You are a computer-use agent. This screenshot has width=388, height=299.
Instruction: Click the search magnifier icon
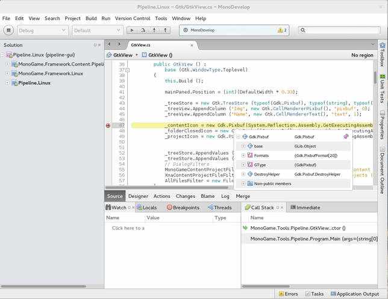tap(303, 30)
